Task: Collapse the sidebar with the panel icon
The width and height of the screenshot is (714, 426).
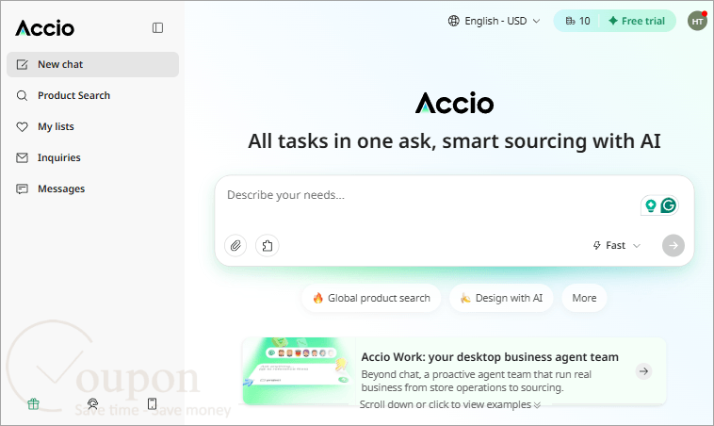Action: tap(157, 27)
